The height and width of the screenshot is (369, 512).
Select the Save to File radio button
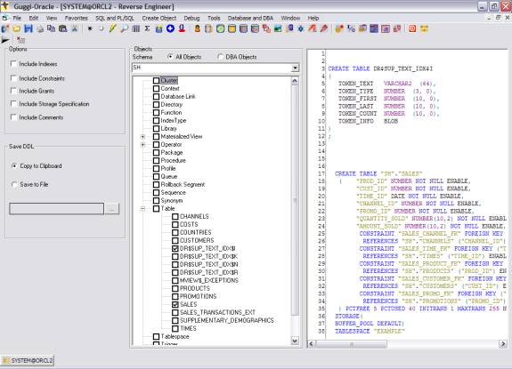pyautogui.click(x=14, y=185)
